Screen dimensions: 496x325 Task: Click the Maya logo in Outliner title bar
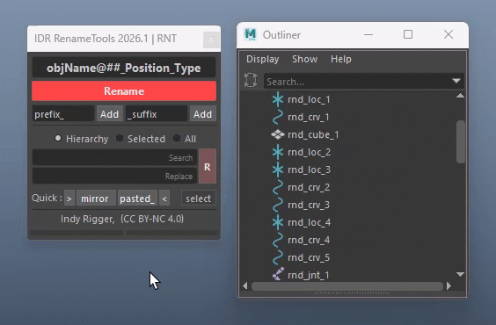point(251,34)
